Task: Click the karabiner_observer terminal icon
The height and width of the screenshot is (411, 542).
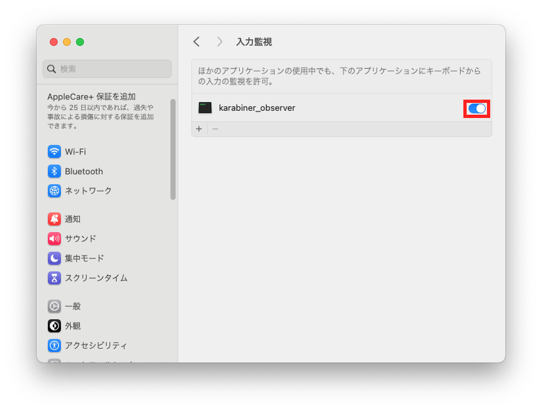Action: pyautogui.click(x=204, y=108)
